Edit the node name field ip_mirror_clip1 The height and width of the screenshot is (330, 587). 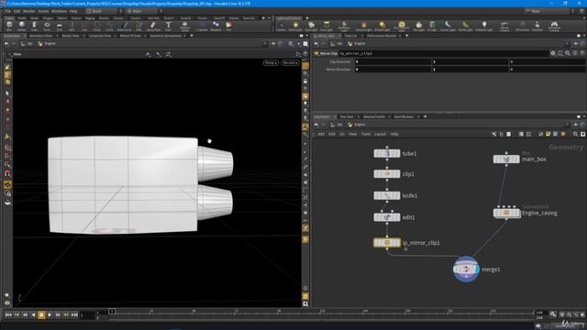(x=443, y=53)
